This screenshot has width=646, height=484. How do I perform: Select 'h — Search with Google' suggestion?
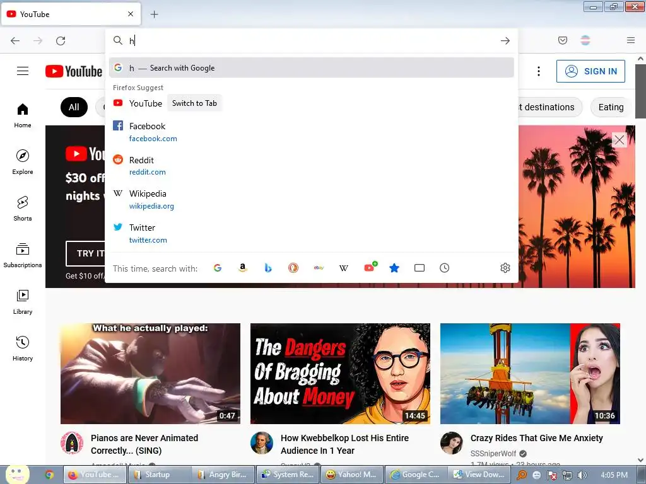pyautogui.click(x=312, y=68)
